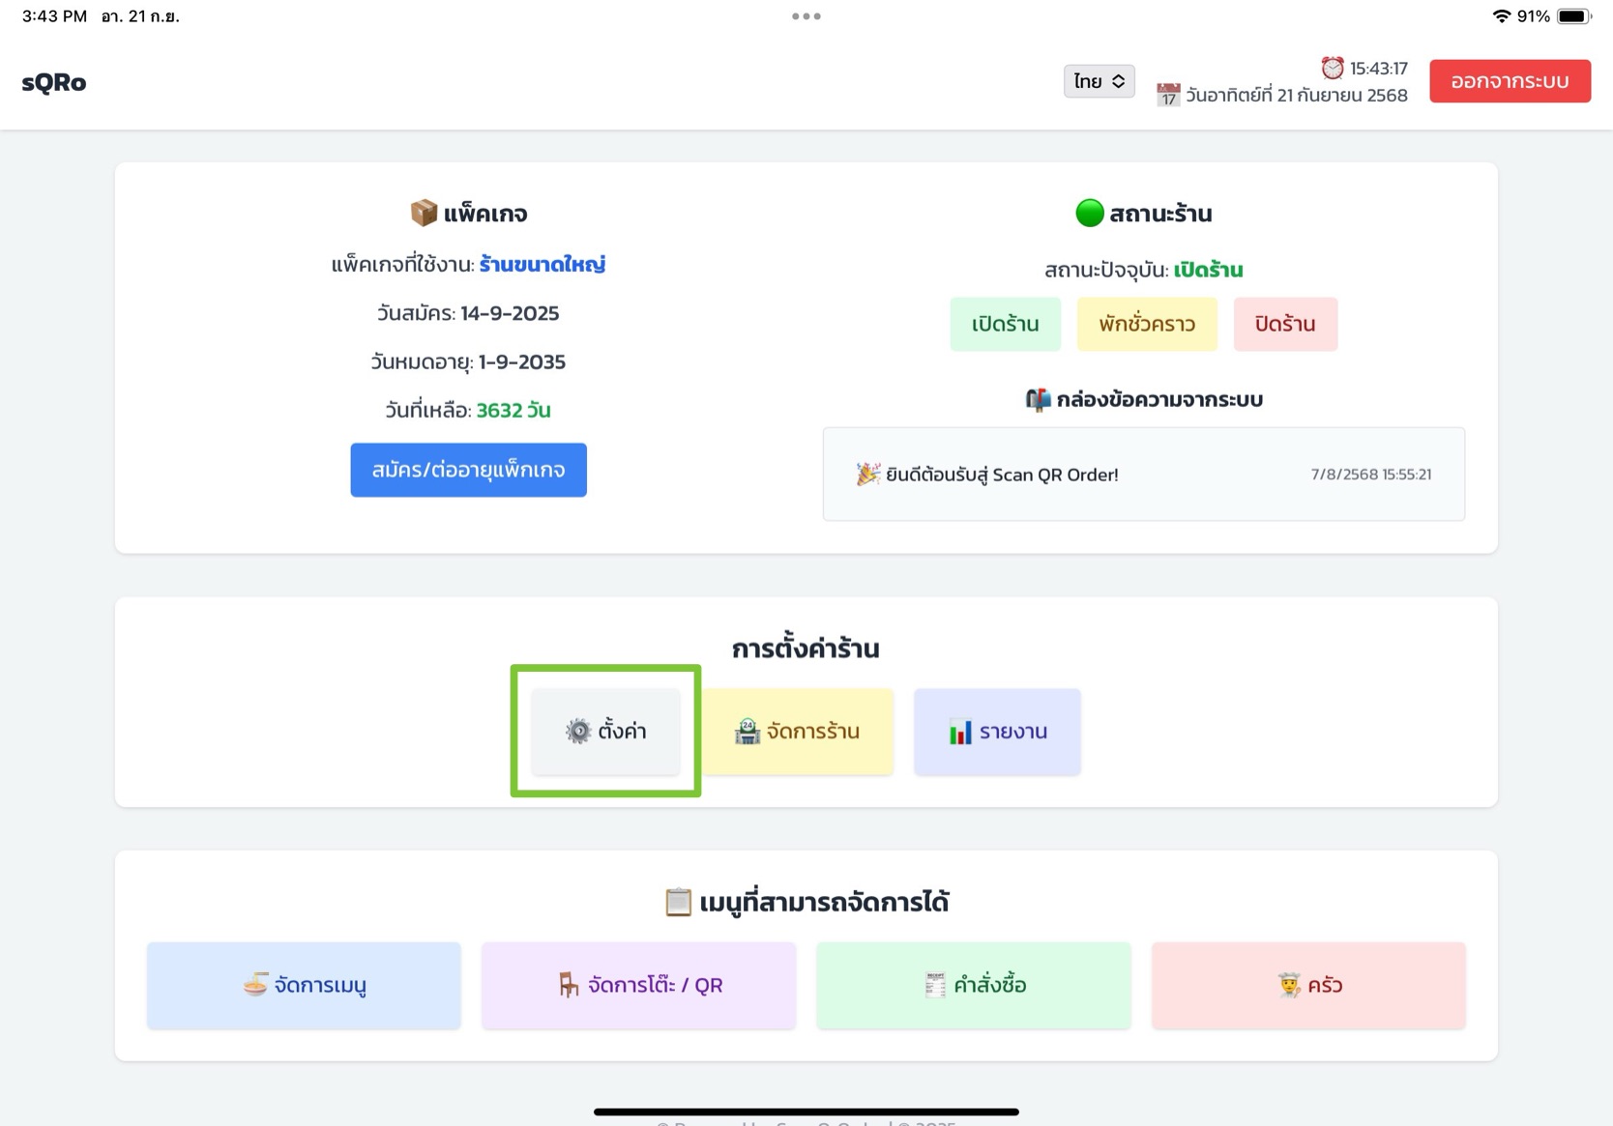This screenshot has height=1126, width=1613.
Task: Click the receipt icon on คำสั่งซื้อ
Action: (x=935, y=985)
